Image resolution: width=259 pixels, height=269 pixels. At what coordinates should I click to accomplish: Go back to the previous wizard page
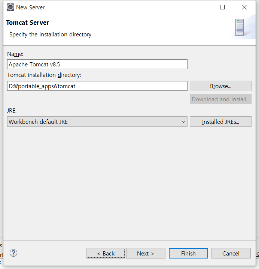coord(106,253)
